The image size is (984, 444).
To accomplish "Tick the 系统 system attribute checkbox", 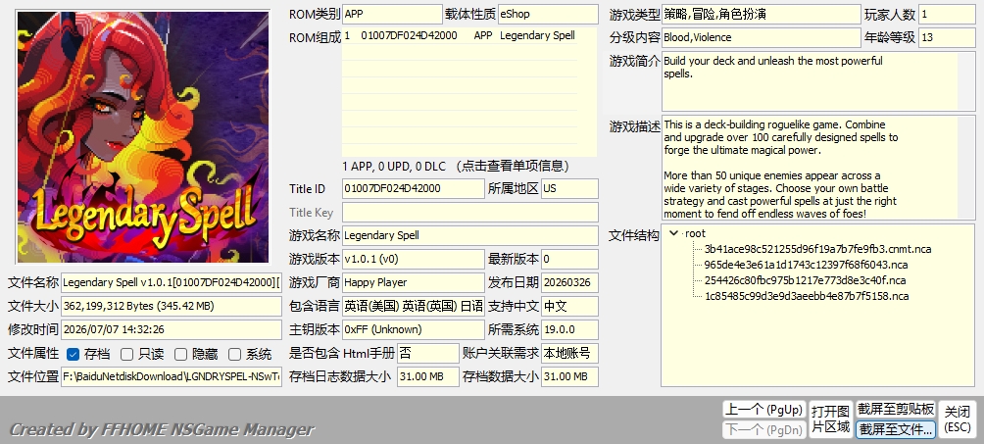I will [234, 354].
